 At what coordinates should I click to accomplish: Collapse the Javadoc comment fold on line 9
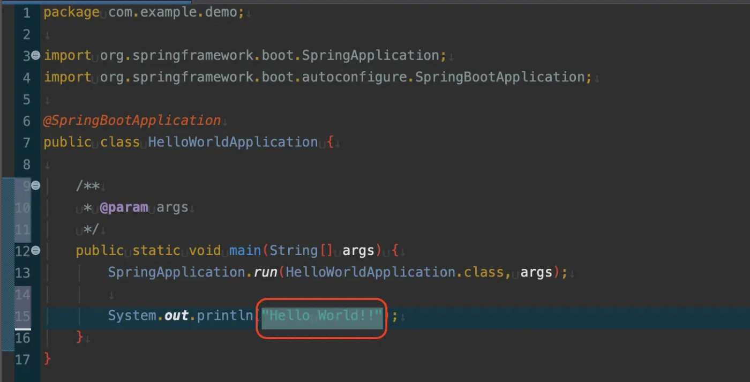36,185
